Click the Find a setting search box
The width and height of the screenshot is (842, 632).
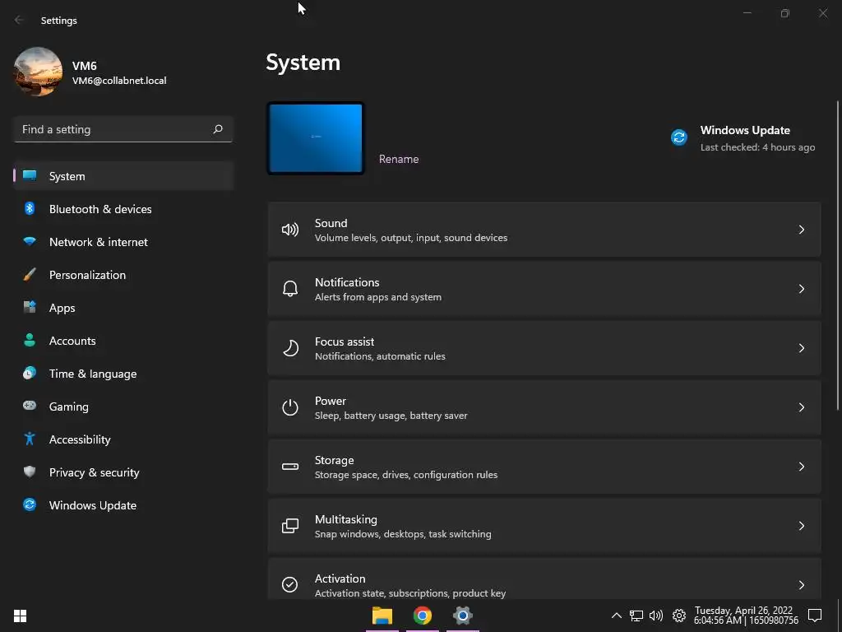(x=123, y=129)
